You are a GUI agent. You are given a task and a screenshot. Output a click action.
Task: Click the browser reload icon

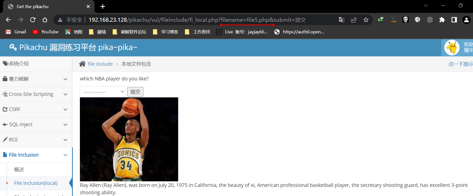point(33,20)
